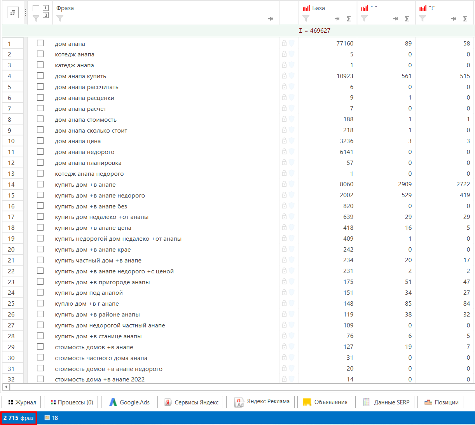Click the 2 715 фраз counter

tap(19, 418)
